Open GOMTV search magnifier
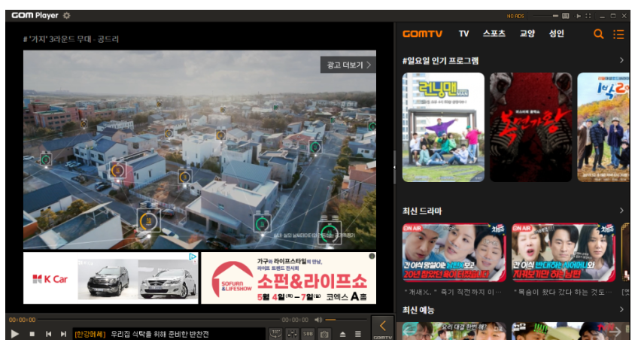The height and width of the screenshot is (346, 635). (x=598, y=34)
